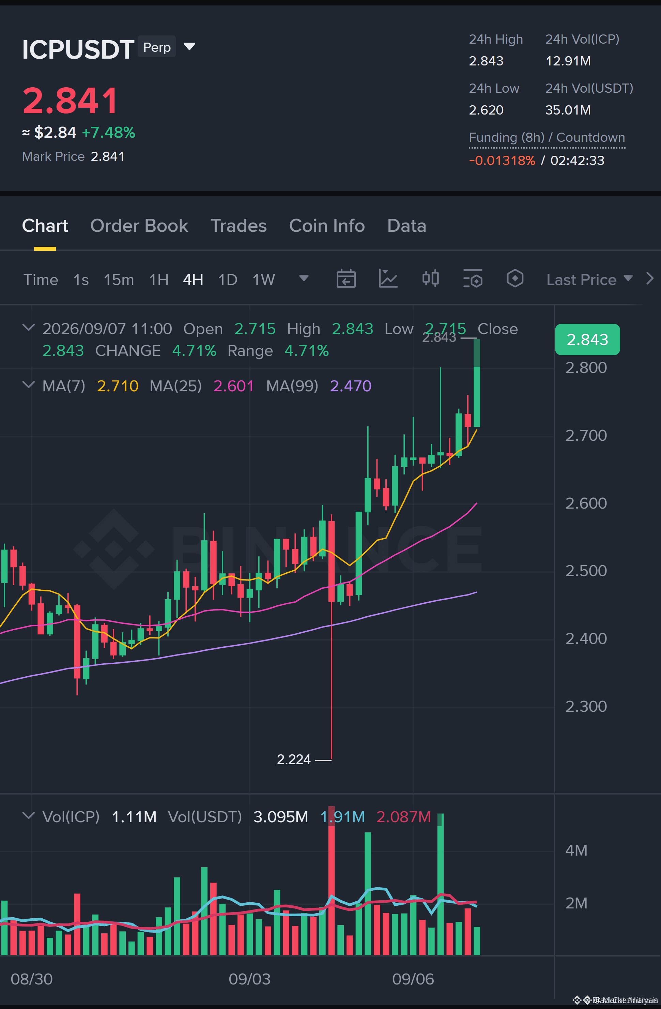
Task: Open the calendar date-jump icon
Action: 346,279
